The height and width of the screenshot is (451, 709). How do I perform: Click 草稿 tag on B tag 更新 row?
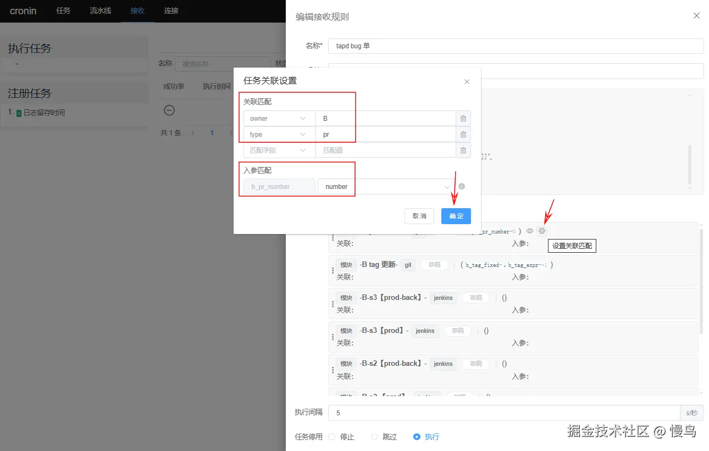point(434,265)
